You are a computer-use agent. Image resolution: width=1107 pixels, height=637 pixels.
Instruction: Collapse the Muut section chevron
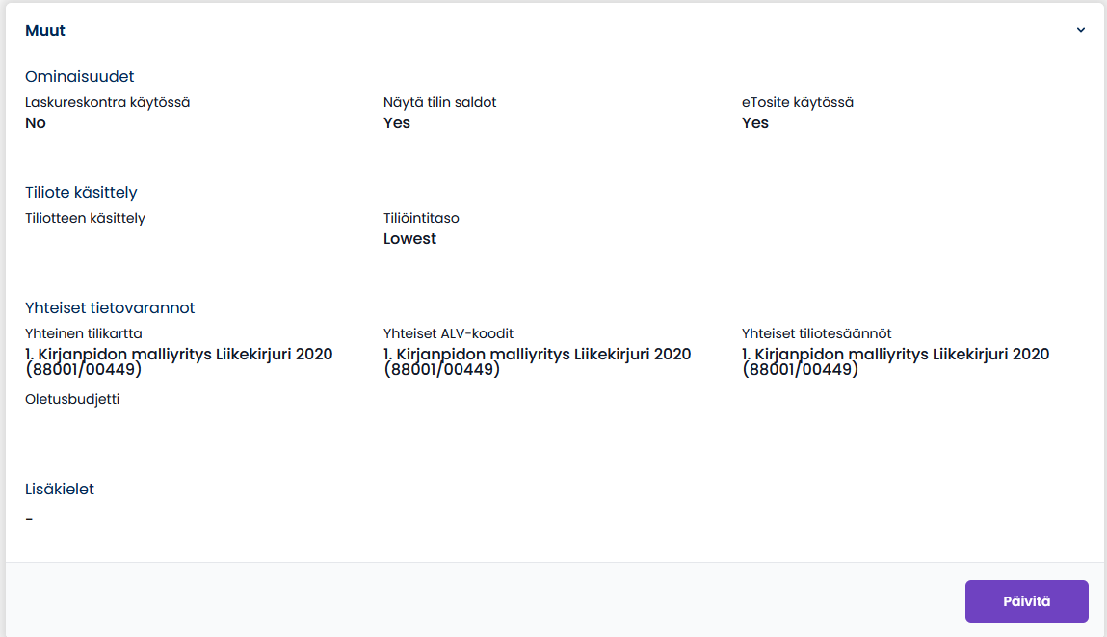pos(1080,31)
